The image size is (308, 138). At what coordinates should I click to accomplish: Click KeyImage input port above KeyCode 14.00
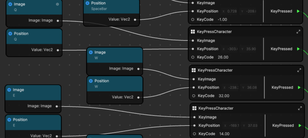194,117
